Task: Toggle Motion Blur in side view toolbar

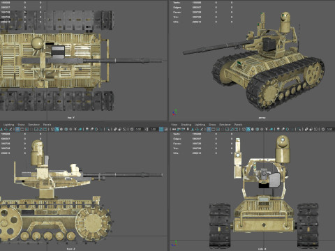Action: pyautogui.click(x=283, y=129)
